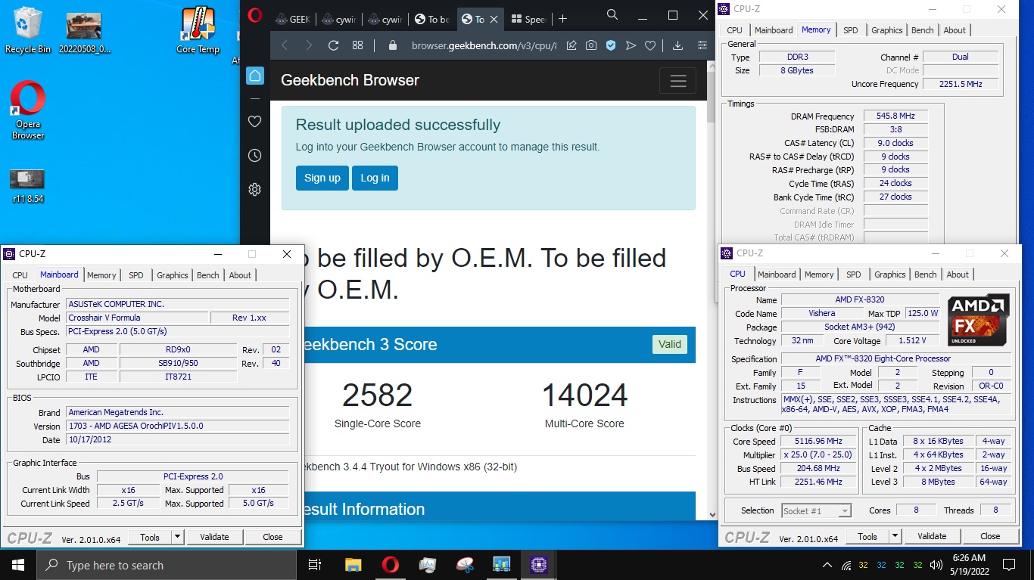Open bookmarks heart in Opera sidebar
This screenshot has height=580, width=1034.
[x=255, y=122]
